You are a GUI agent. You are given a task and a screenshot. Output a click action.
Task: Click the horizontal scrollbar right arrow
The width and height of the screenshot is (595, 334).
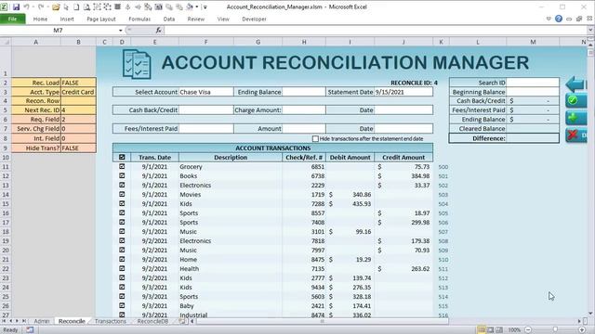click(579, 321)
